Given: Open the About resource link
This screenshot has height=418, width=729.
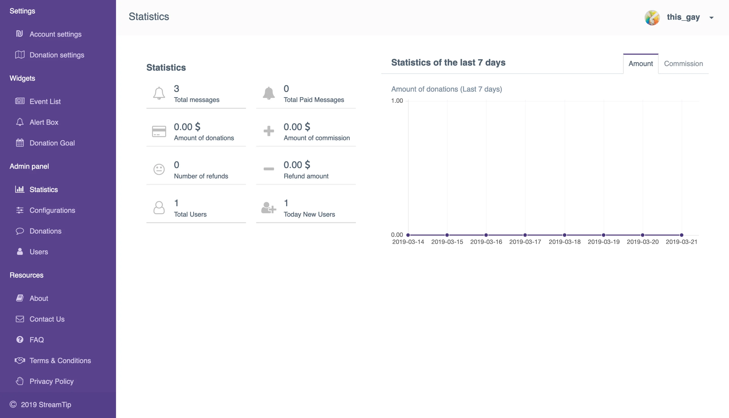Looking at the screenshot, I should pos(39,298).
